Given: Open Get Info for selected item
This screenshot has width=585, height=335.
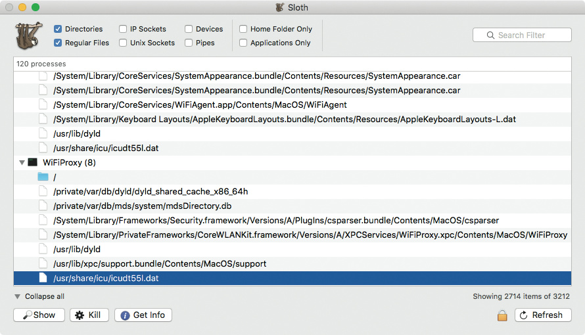Looking at the screenshot, I should click(x=143, y=315).
